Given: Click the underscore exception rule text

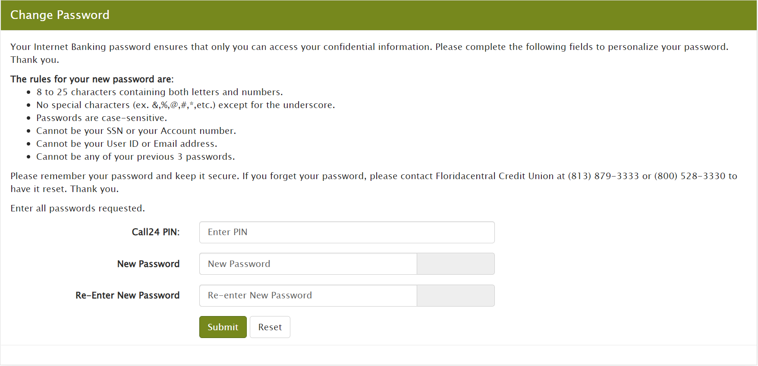Looking at the screenshot, I should 186,105.
